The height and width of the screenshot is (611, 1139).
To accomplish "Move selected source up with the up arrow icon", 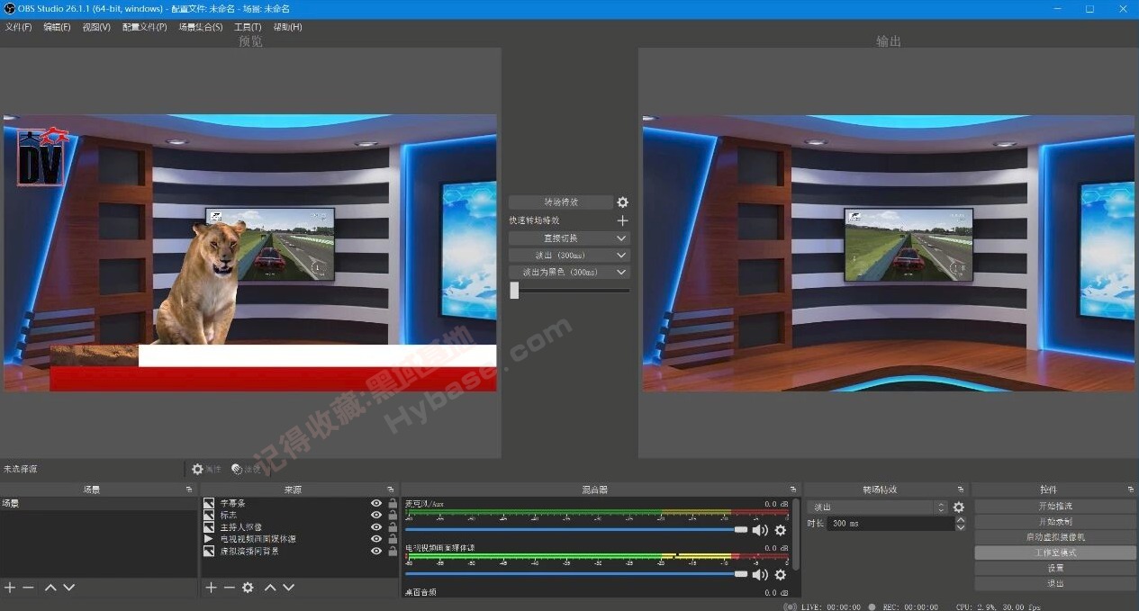I will (x=269, y=587).
